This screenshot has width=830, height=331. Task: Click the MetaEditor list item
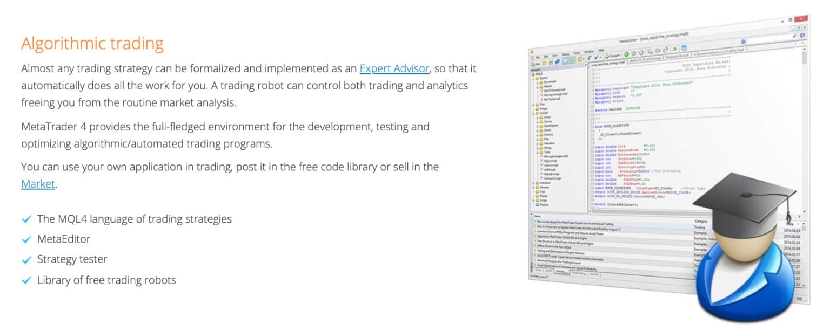click(64, 239)
